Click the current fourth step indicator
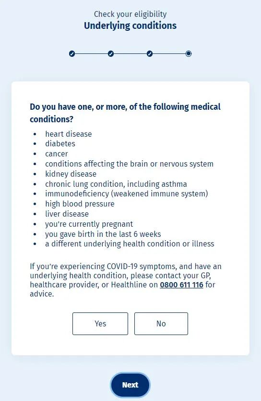This screenshot has height=401, width=261. pos(189,54)
